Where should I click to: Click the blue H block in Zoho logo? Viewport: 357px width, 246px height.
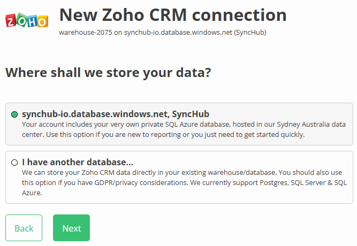click(31, 20)
